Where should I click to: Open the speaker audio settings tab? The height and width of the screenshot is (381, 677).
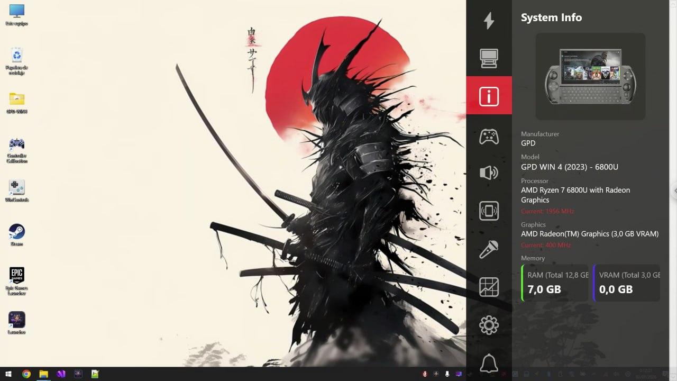(x=489, y=173)
